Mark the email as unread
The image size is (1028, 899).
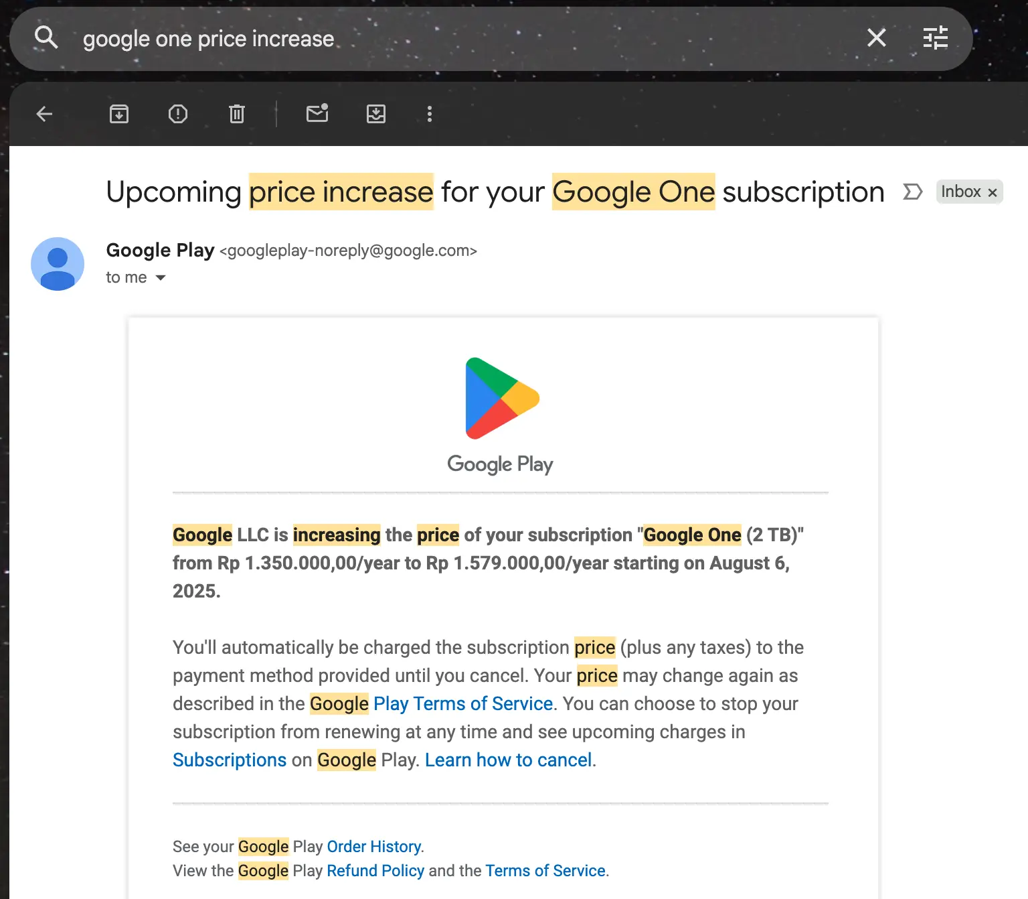pos(317,114)
